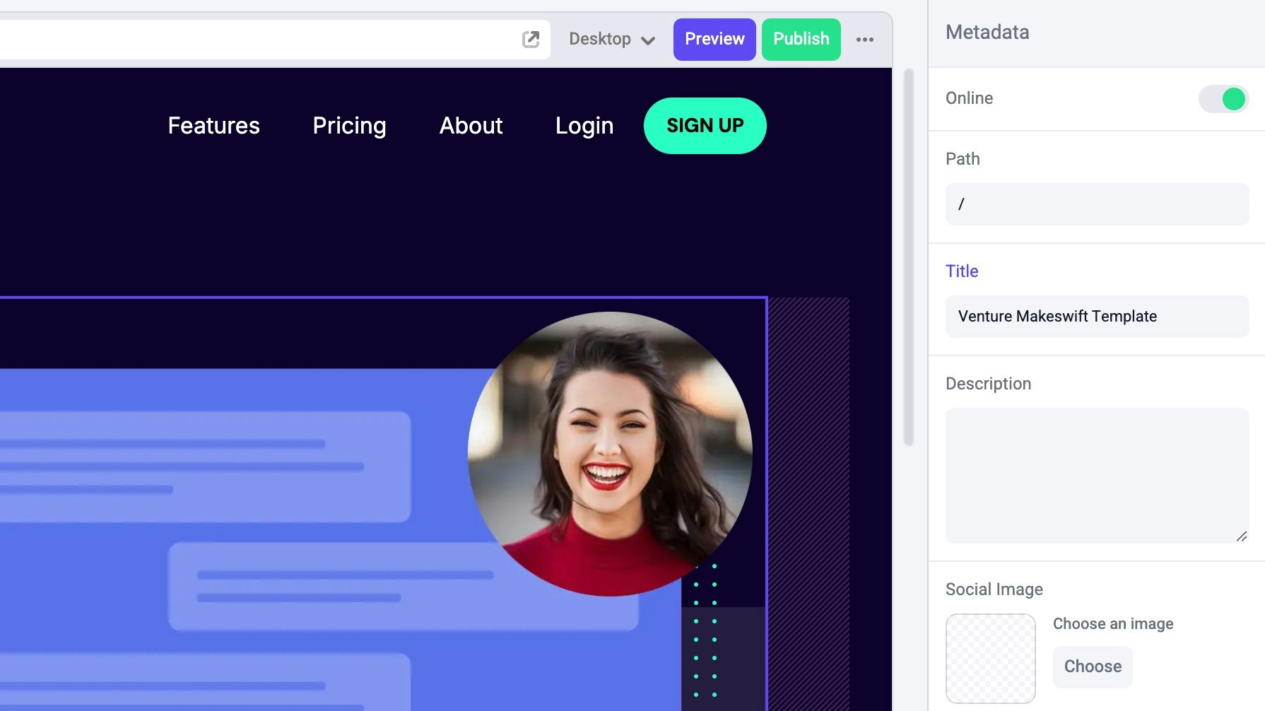Publish the page
Viewport: 1265px width, 711px height.
[801, 40]
